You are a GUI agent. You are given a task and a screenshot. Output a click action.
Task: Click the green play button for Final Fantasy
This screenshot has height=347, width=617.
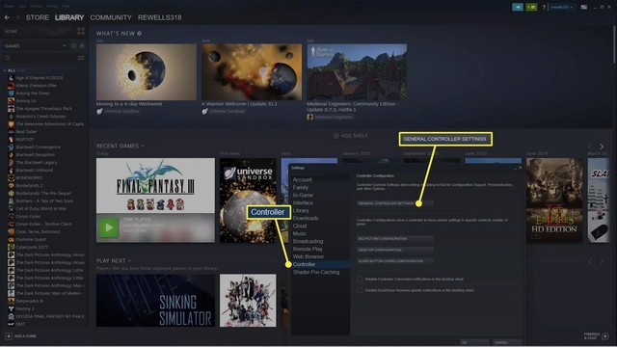(108, 227)
